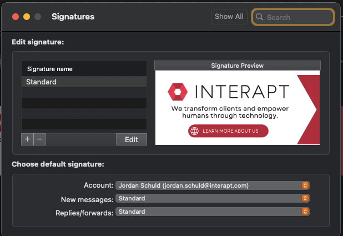
Task: Open the Account dropdown for Jordan Schuld
Action: click(x=212, y=185)
